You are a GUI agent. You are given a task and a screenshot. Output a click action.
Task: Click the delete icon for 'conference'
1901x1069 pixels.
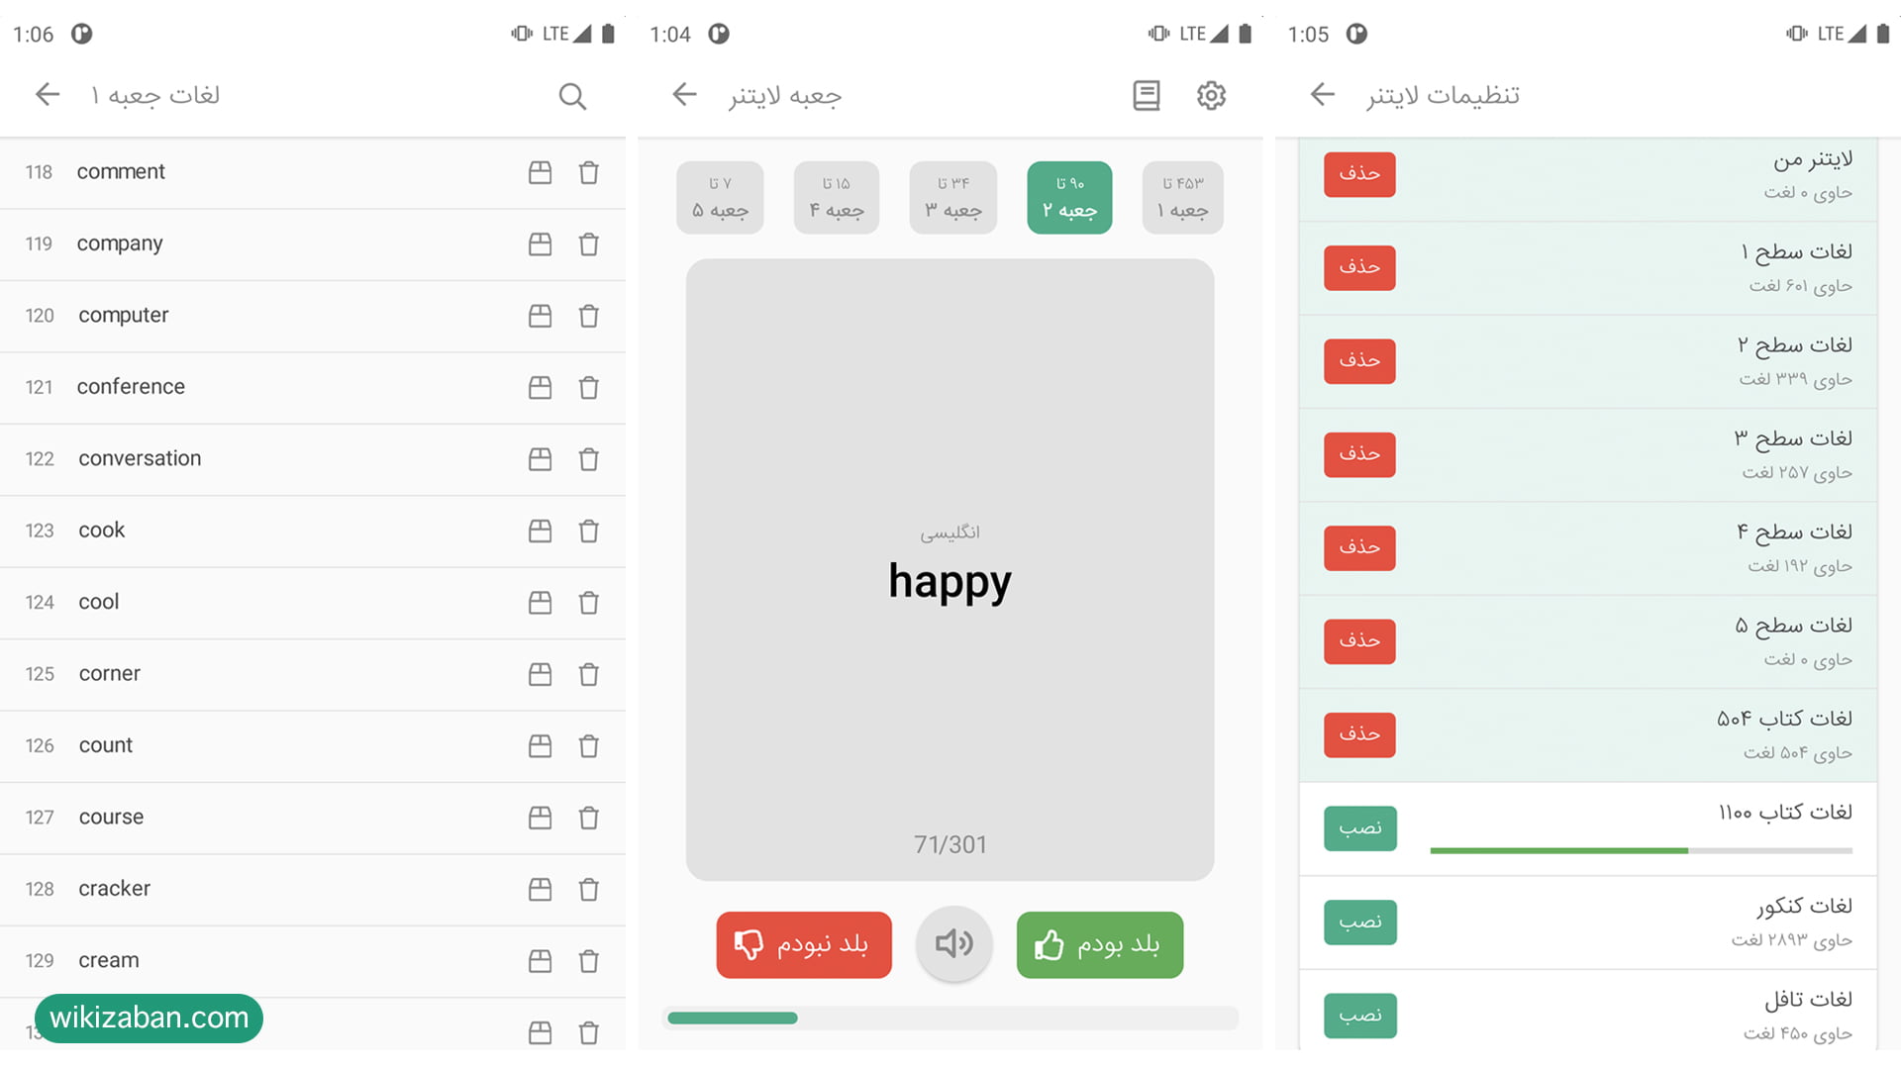tap(590, 386)
